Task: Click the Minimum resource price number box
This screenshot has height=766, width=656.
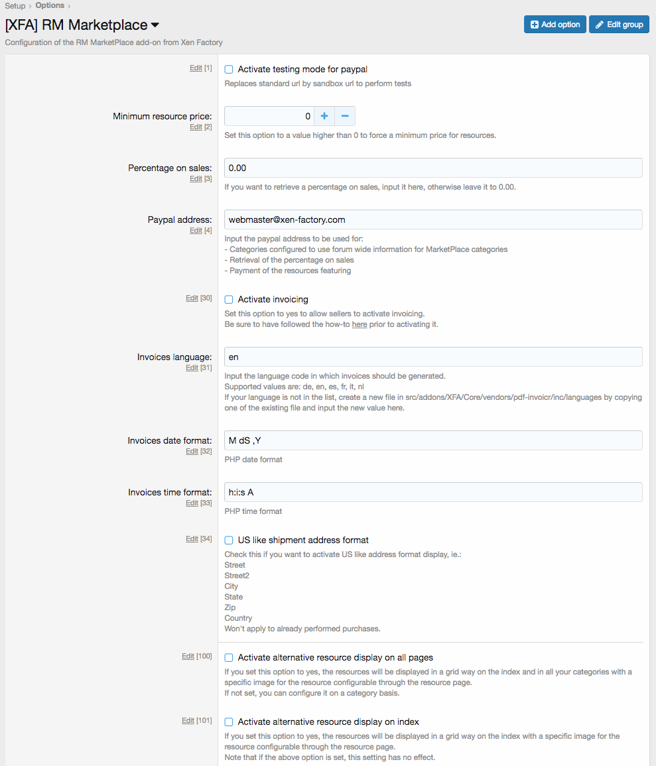Action: [269, 116]
